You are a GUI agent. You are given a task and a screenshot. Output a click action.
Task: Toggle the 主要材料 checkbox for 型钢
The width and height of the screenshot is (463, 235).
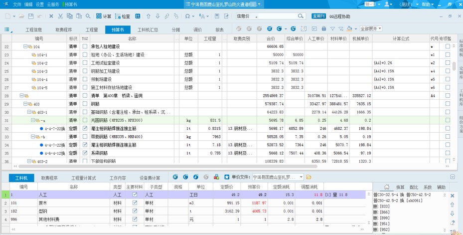coord(135,211)
